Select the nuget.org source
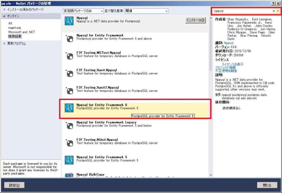 pos(14,28)
